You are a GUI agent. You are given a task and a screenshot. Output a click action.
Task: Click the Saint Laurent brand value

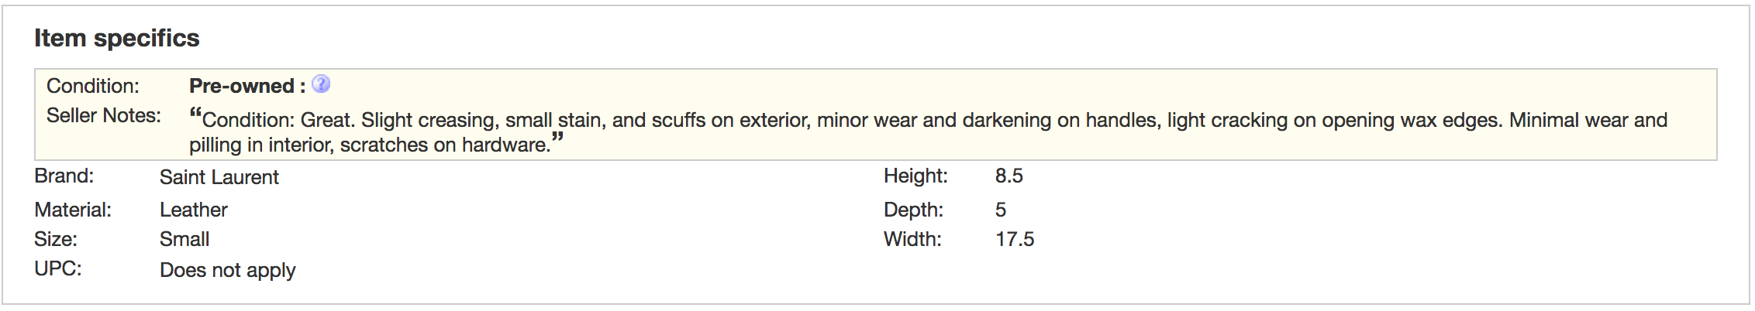(x=219, y=177)
